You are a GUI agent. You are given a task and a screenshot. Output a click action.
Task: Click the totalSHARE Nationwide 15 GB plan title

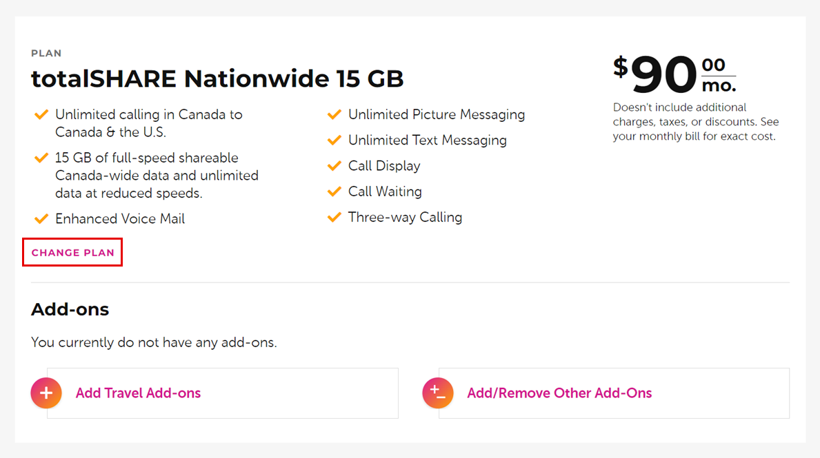(x=217, y=79)
